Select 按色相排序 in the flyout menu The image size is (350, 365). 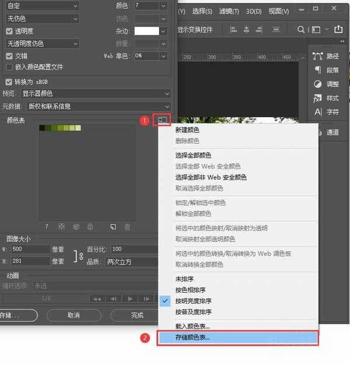click(x=190, y=290)
